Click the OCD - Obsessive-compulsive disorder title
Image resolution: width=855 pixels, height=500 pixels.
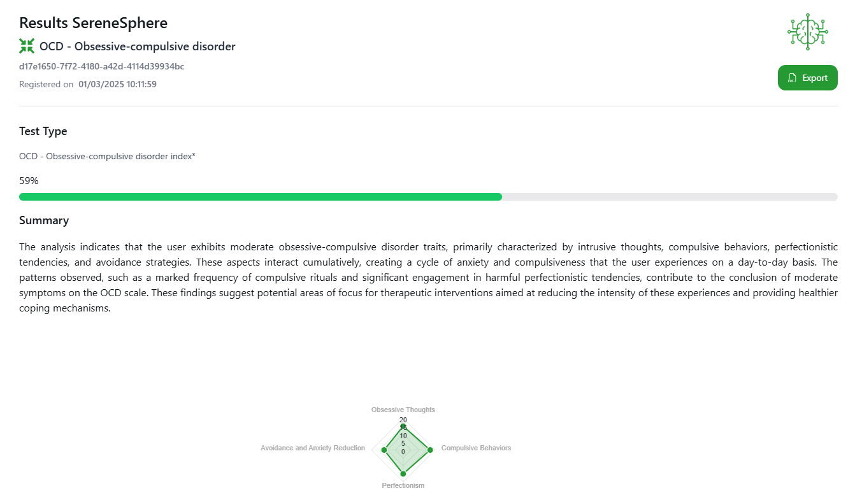137,46
